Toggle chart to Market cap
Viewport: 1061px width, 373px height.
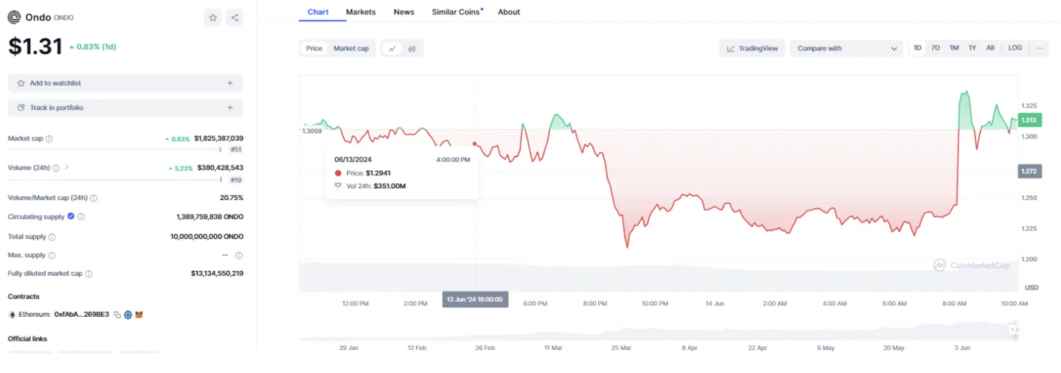351,48
